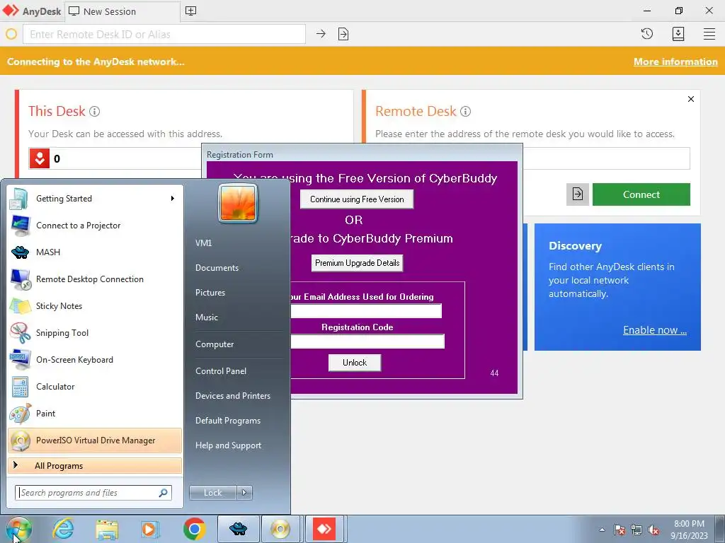Click Continue using Free Version button
Image resolution: width=725 pixels, height=543 pixels.
(x=357, y=199)
